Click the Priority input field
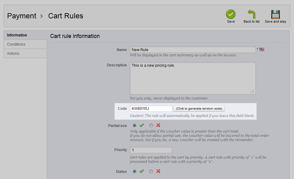 pyautogui.click(x=151, y=150)
